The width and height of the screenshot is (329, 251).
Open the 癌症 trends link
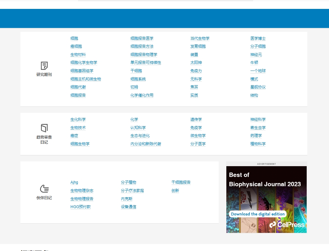(74, 136)
